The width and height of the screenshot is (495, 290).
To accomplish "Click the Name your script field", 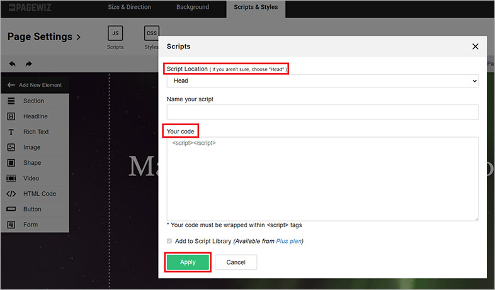I will [x=322, y=112].
